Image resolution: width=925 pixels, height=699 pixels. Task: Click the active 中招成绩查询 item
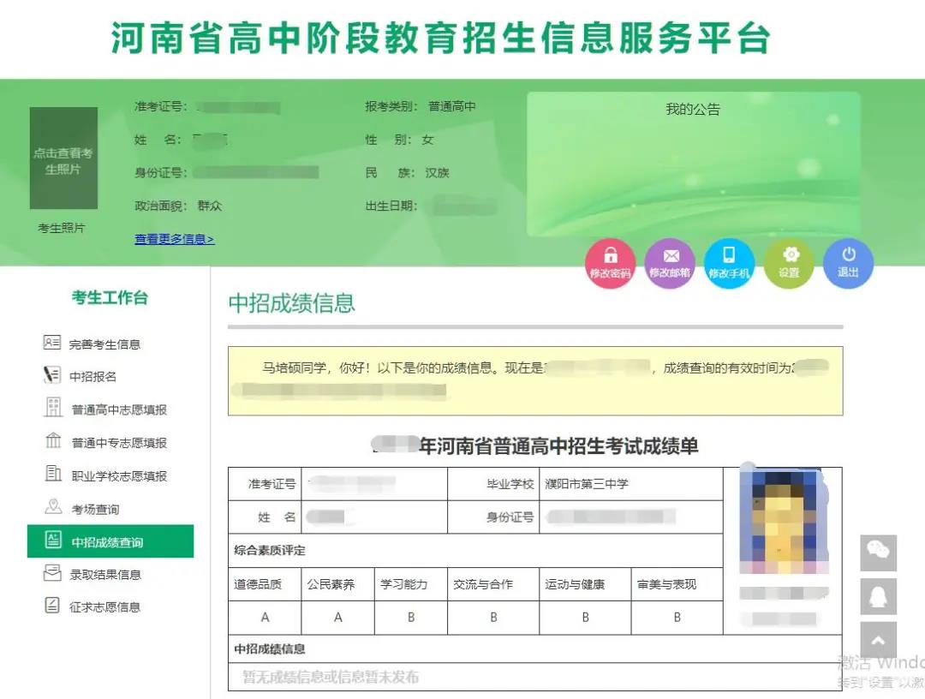click(108, 542)
